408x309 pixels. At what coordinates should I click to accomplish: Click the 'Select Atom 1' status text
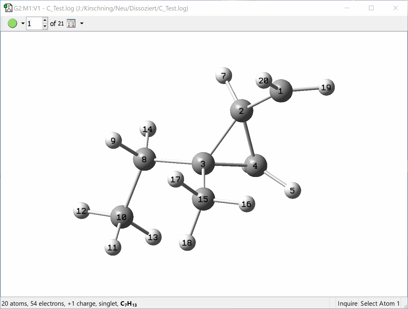pyautogui.click(x=380, y=304)
